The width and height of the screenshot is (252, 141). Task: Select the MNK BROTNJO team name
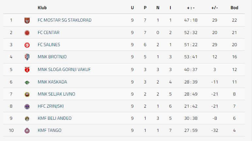tap(52, 57)
